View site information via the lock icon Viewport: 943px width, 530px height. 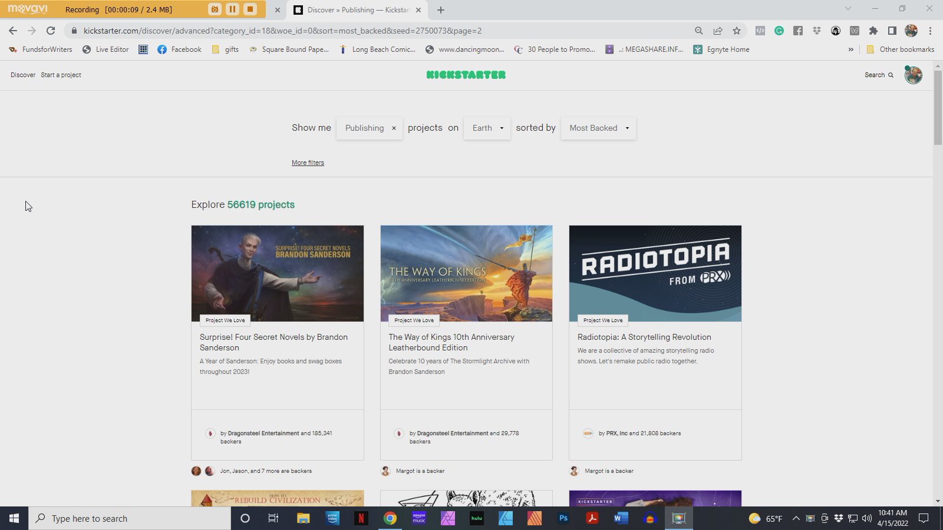click(x=74, y=31)
